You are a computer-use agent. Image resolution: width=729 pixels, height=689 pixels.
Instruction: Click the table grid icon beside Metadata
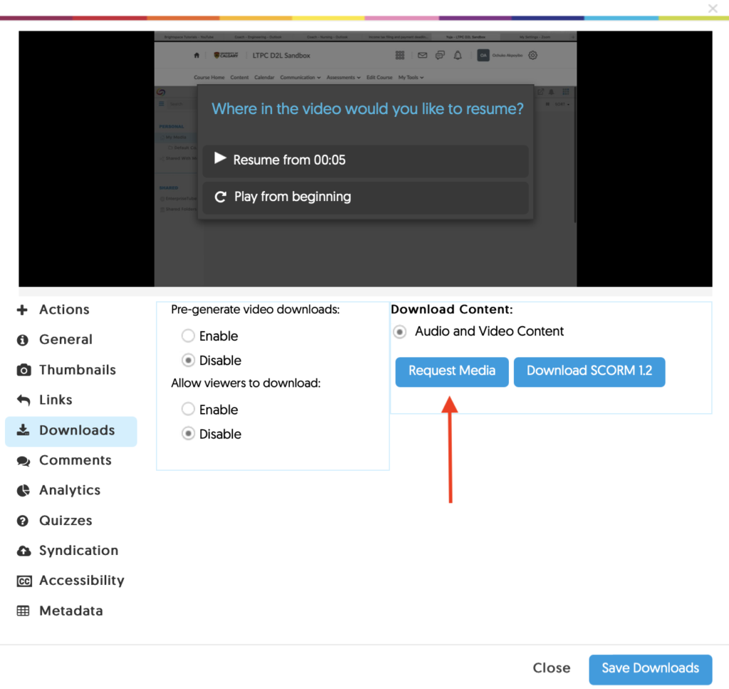(23, 611)
